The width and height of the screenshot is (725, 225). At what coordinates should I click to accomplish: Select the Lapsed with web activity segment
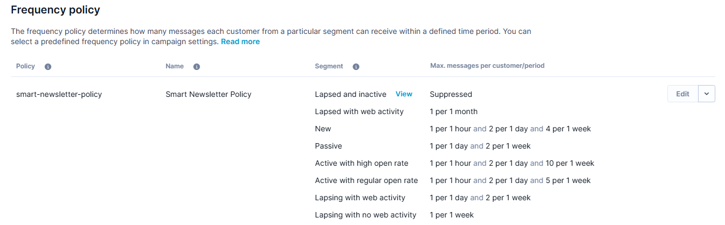359,111
